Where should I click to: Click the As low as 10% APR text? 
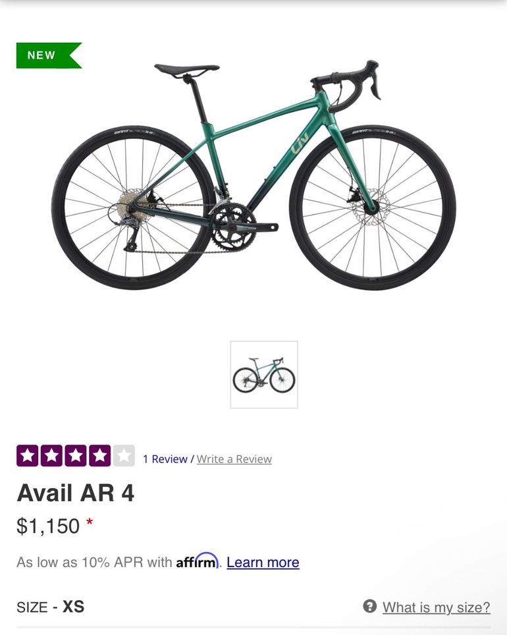pos(94,562)
